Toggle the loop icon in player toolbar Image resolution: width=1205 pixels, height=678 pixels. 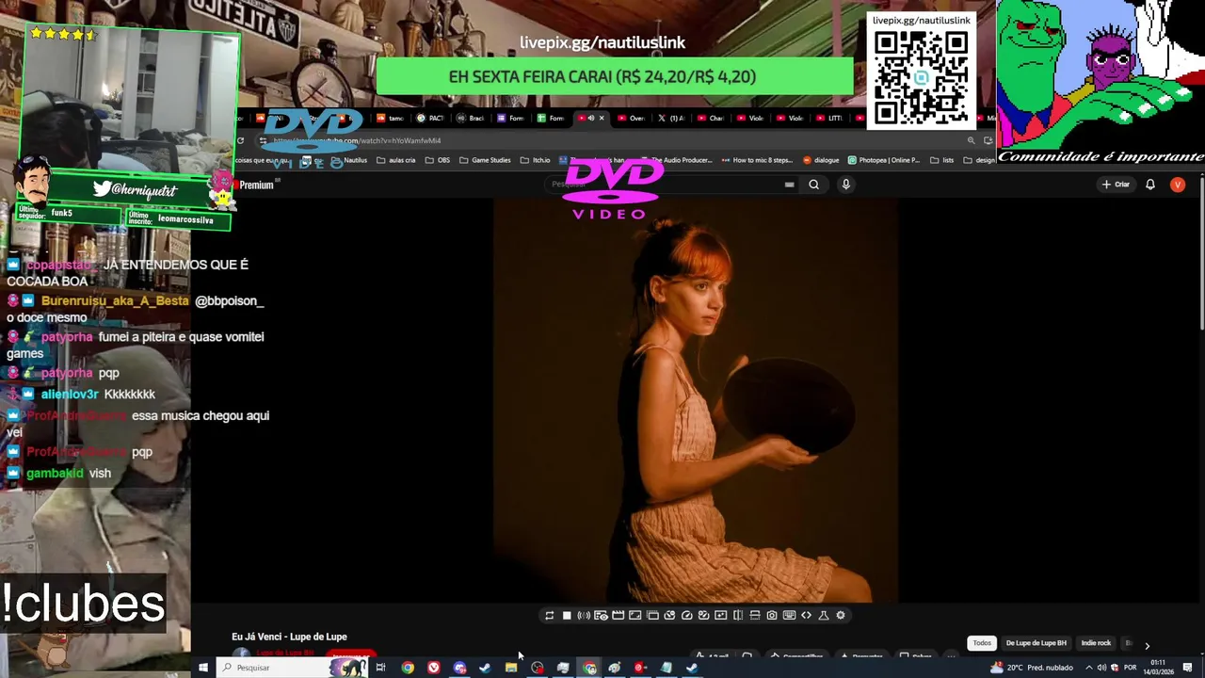coord(549,615)
